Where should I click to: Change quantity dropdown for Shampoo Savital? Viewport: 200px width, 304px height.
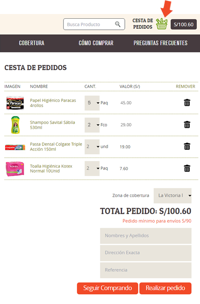(x=92, y=125)
